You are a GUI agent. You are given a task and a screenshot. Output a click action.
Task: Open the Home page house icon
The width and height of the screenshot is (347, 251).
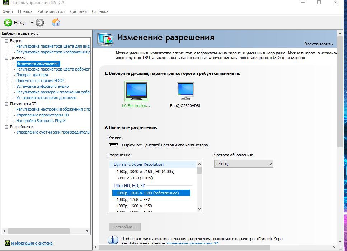[x=56, y=22]
